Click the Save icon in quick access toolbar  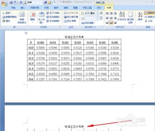click(x=11, y=2)
